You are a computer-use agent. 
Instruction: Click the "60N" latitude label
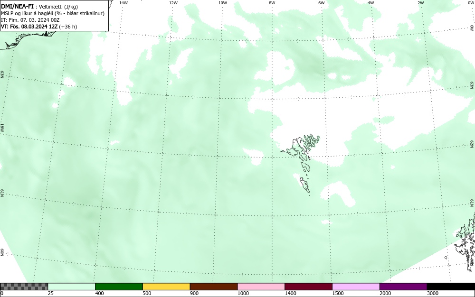point(2,252)
